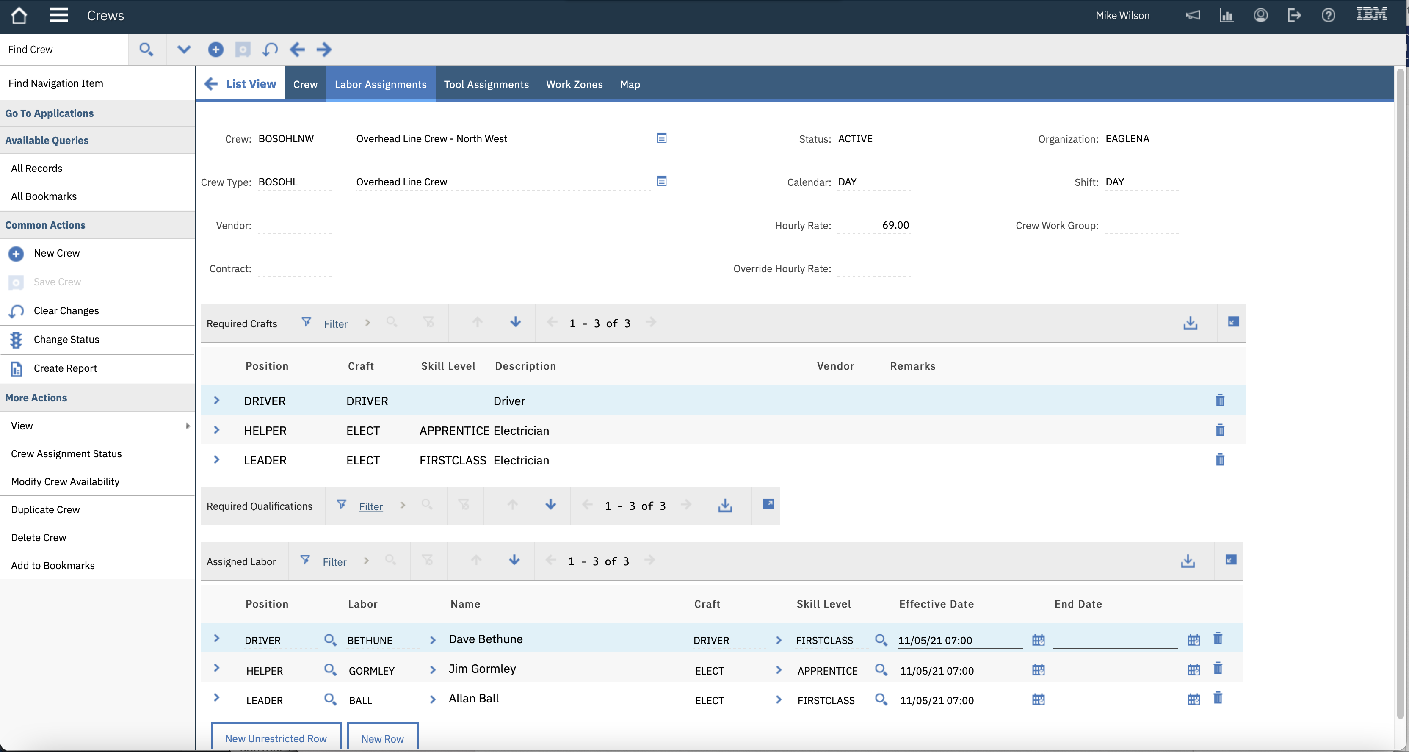Collapse the Required Crafts table section
Viewport: 1409px width, 752px height.
(x=1232, y=322)
